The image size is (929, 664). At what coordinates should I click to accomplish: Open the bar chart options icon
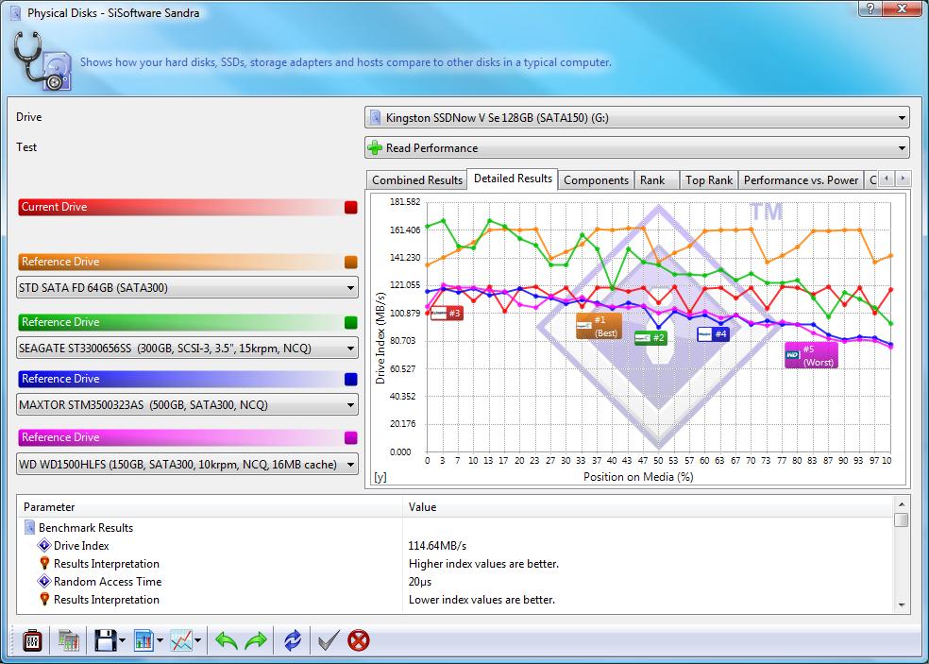[x=144, y=640]
